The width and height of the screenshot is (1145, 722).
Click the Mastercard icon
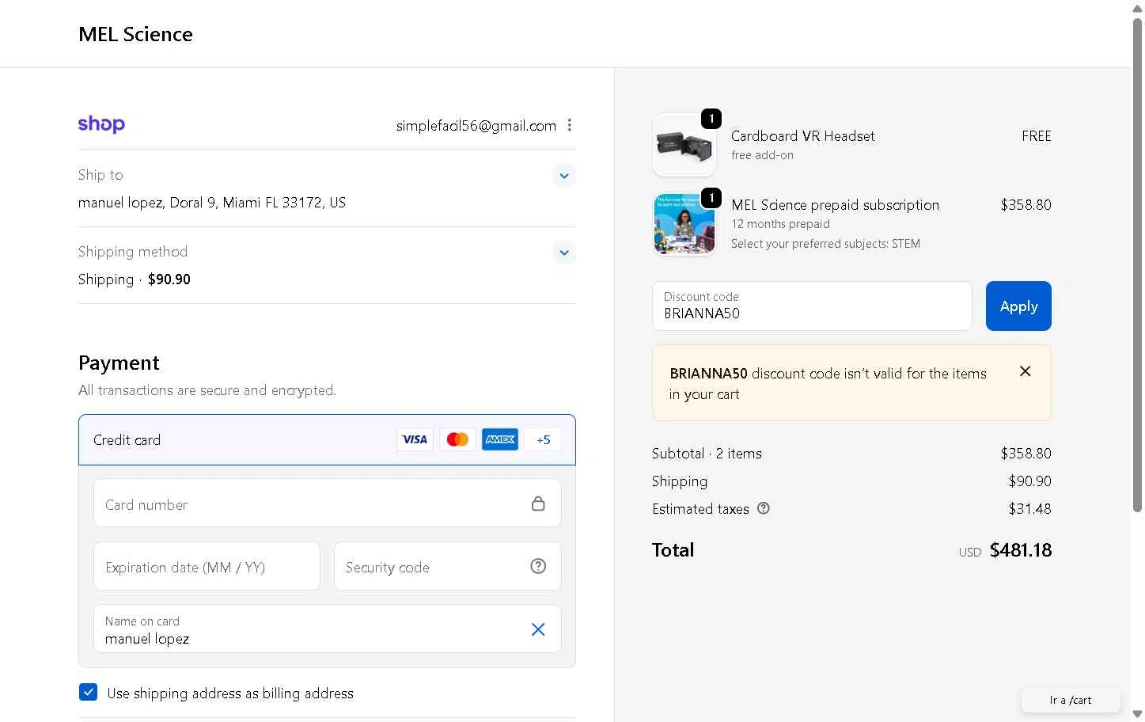457,439
